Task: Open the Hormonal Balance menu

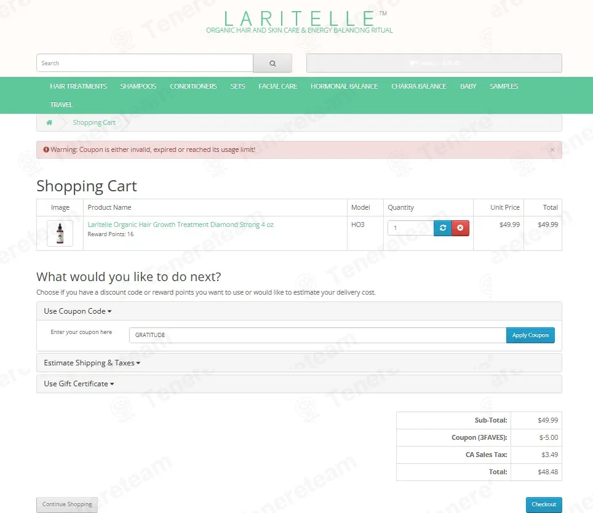Action: (x=344, y=86)
